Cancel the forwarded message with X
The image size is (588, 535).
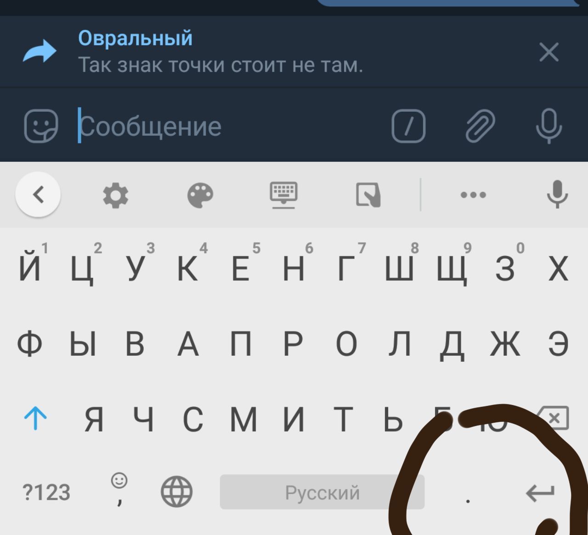point(549,52)
